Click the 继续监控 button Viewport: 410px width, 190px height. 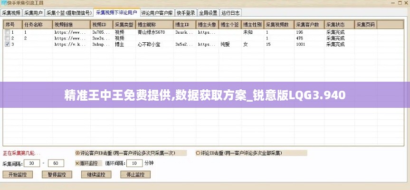pyautogui.click(x=96, y=175)
